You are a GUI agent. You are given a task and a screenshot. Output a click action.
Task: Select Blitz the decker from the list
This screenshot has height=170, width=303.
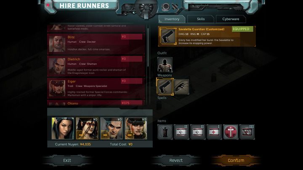pos(96,44)
